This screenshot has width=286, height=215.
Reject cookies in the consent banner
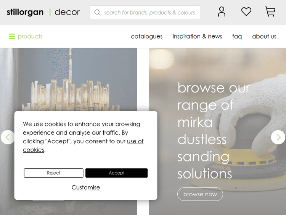53,173
